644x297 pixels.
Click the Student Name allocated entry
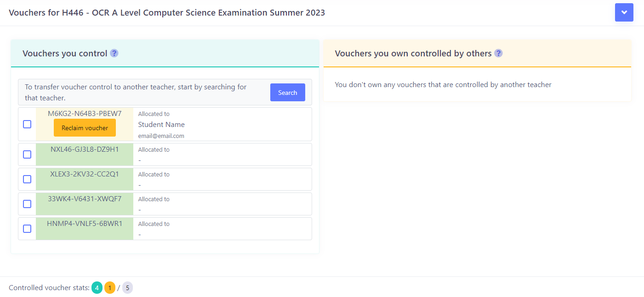(161, 125)
